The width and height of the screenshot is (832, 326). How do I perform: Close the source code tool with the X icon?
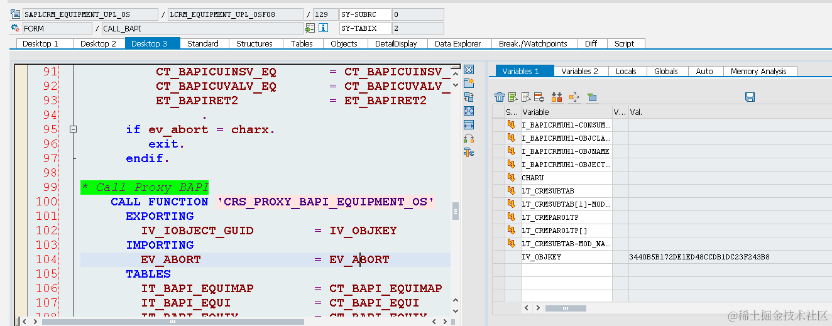pyautogui.click(x=469, y=69)
